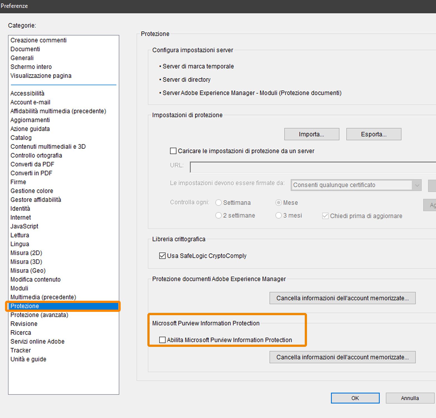This screenshot has height=418, width=436.
Task: Open Server Adobe Experience Manager - Moduli settings
Action: 252,93
